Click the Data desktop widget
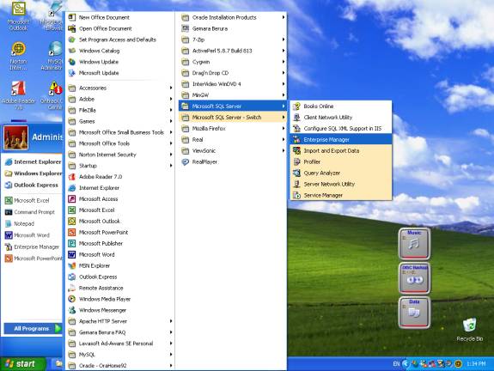This screenshot has height=371, width=494. 414,312
